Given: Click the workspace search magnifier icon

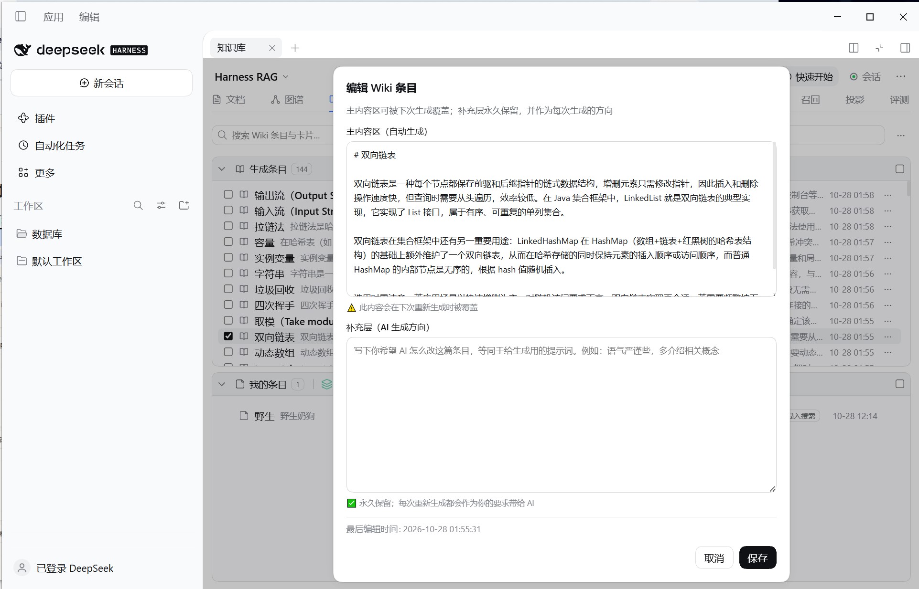Looking at the screenshot, I should (138, 206).
